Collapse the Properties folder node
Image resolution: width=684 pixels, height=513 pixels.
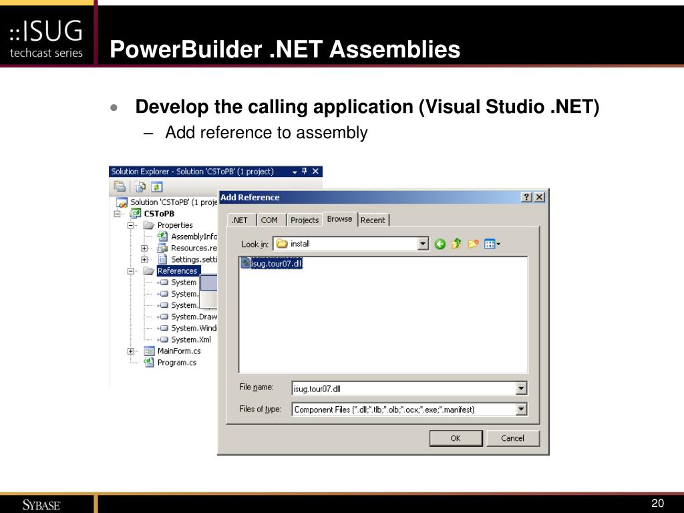(x=130, y=225)
